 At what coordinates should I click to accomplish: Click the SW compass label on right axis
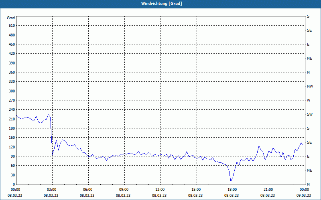310,114
